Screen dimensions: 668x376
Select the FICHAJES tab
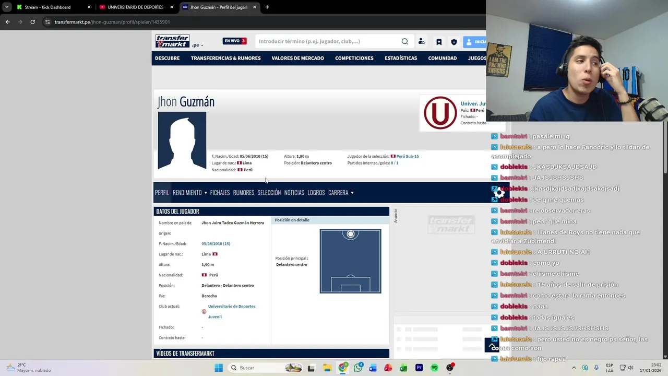(x=220, y=193)
